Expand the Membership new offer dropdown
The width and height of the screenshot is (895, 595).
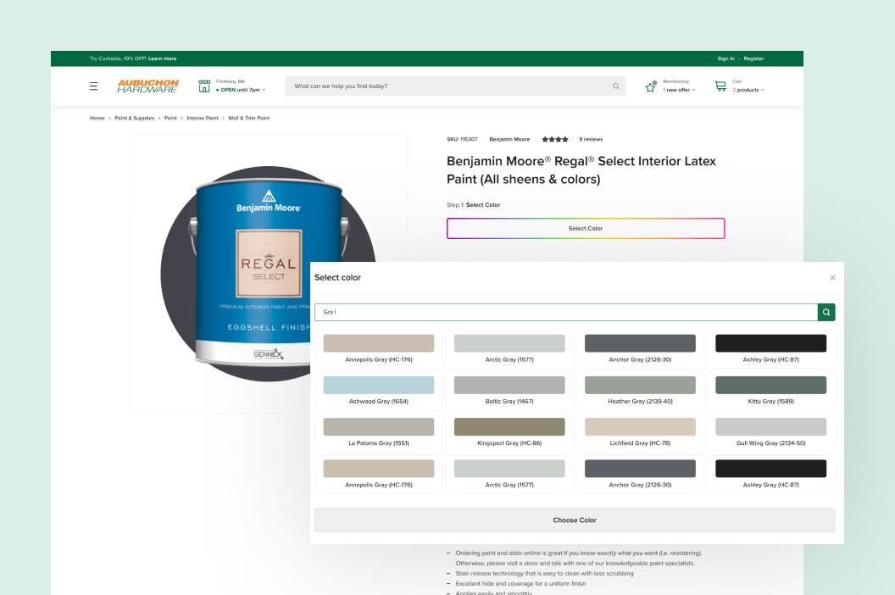(693, 90)
